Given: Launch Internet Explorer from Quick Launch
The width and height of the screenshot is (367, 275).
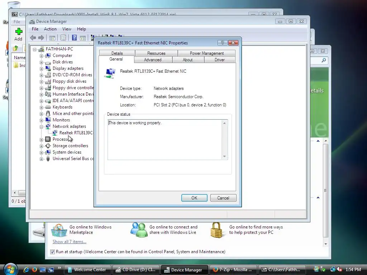Looking at the screenshot, I should coord(26,270).
